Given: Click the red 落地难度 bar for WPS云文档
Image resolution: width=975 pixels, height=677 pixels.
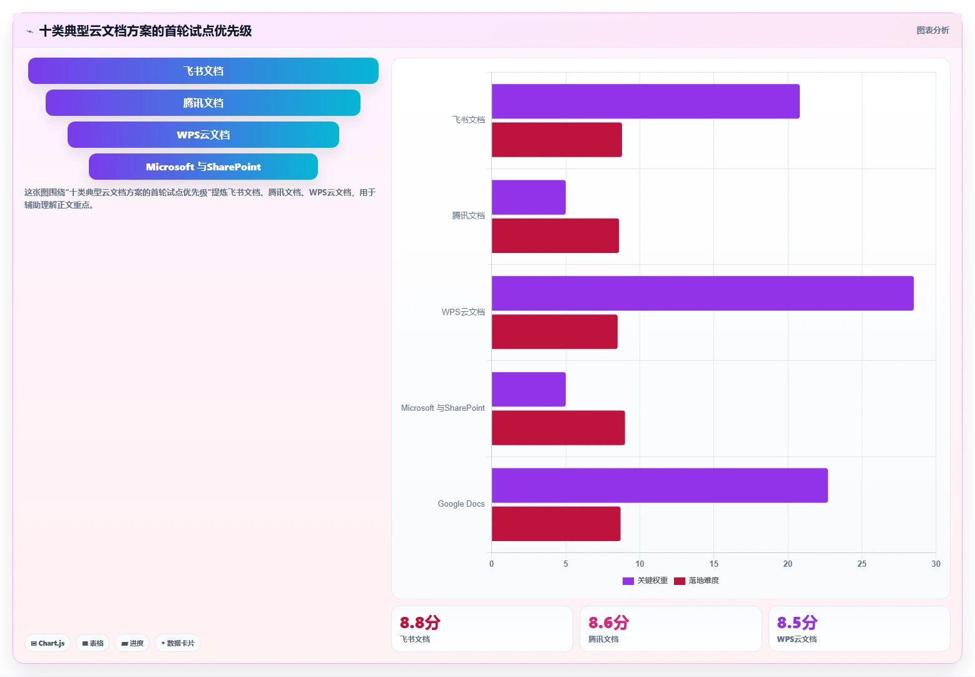Looking at the screenshot, I should (x=554, y=332).
